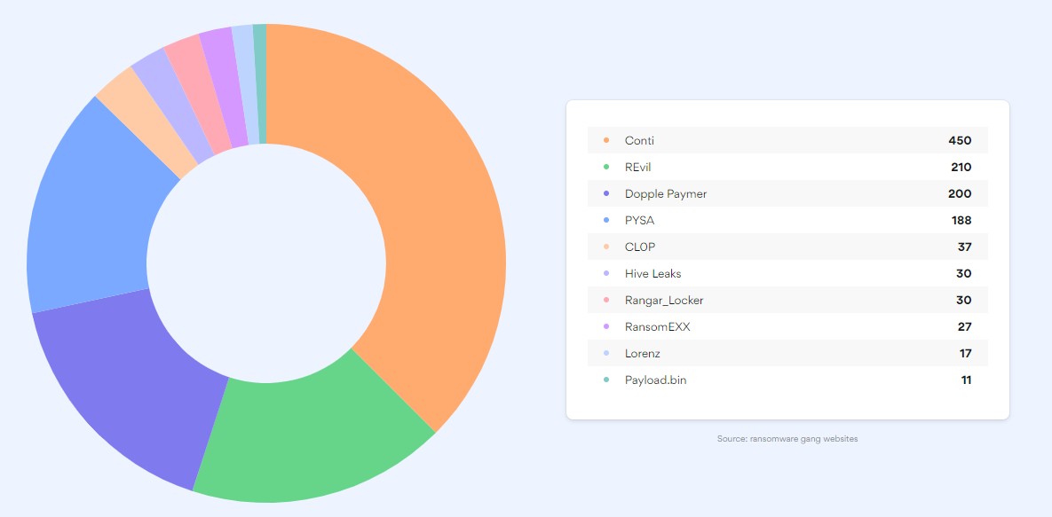This screenshot has height=517, width=1052.
Task: Select the Rangar_Locker legend label
Action: (664, 301)
